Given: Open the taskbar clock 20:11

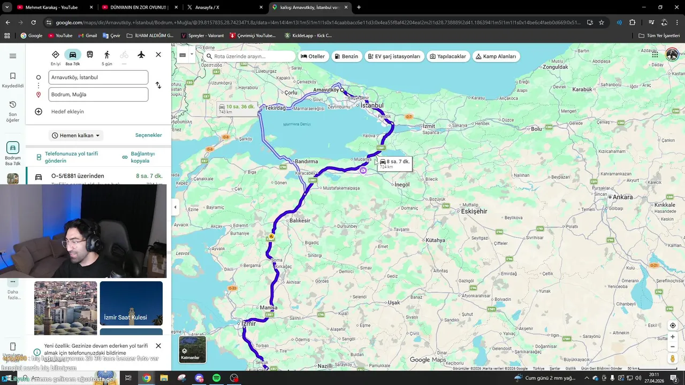Looking at the screenshot, I should click(x=653, y=378).
